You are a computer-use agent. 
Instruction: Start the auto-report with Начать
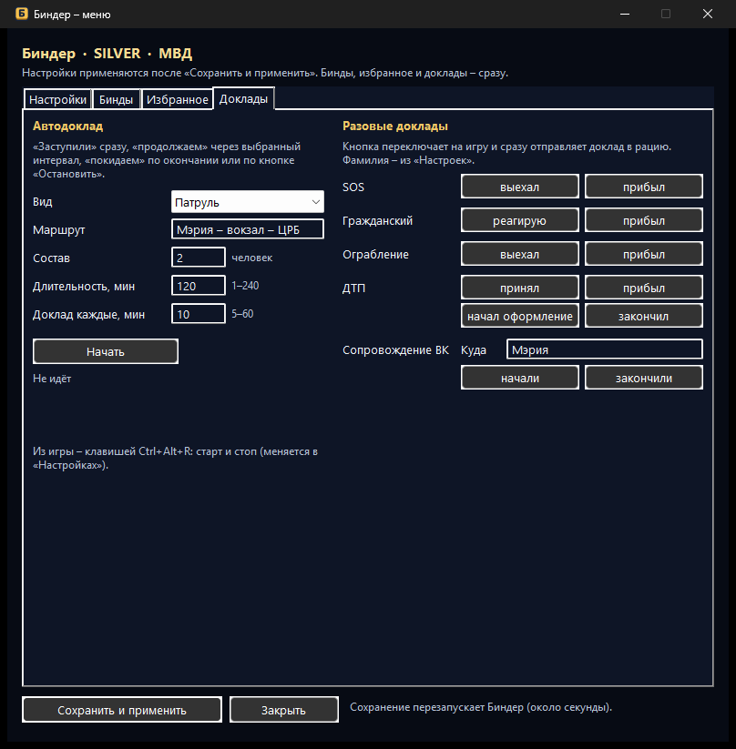pyautogui.click(x=106, y=351)
